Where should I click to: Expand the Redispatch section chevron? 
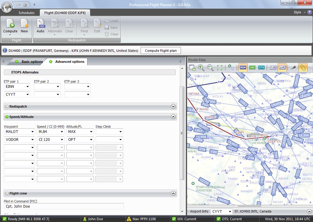click(173, 106)
